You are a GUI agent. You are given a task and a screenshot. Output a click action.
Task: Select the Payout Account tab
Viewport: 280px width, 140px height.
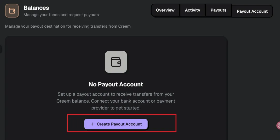pos(252,11)
